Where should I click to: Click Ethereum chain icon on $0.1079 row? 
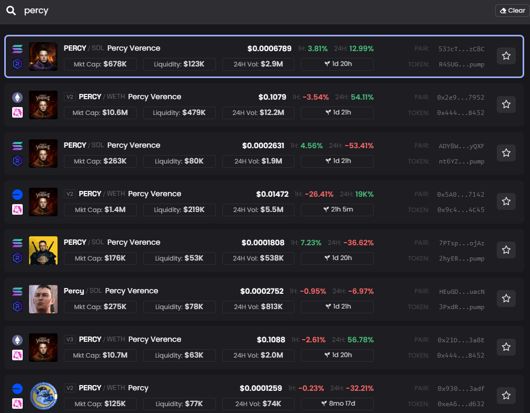[17, 98]
